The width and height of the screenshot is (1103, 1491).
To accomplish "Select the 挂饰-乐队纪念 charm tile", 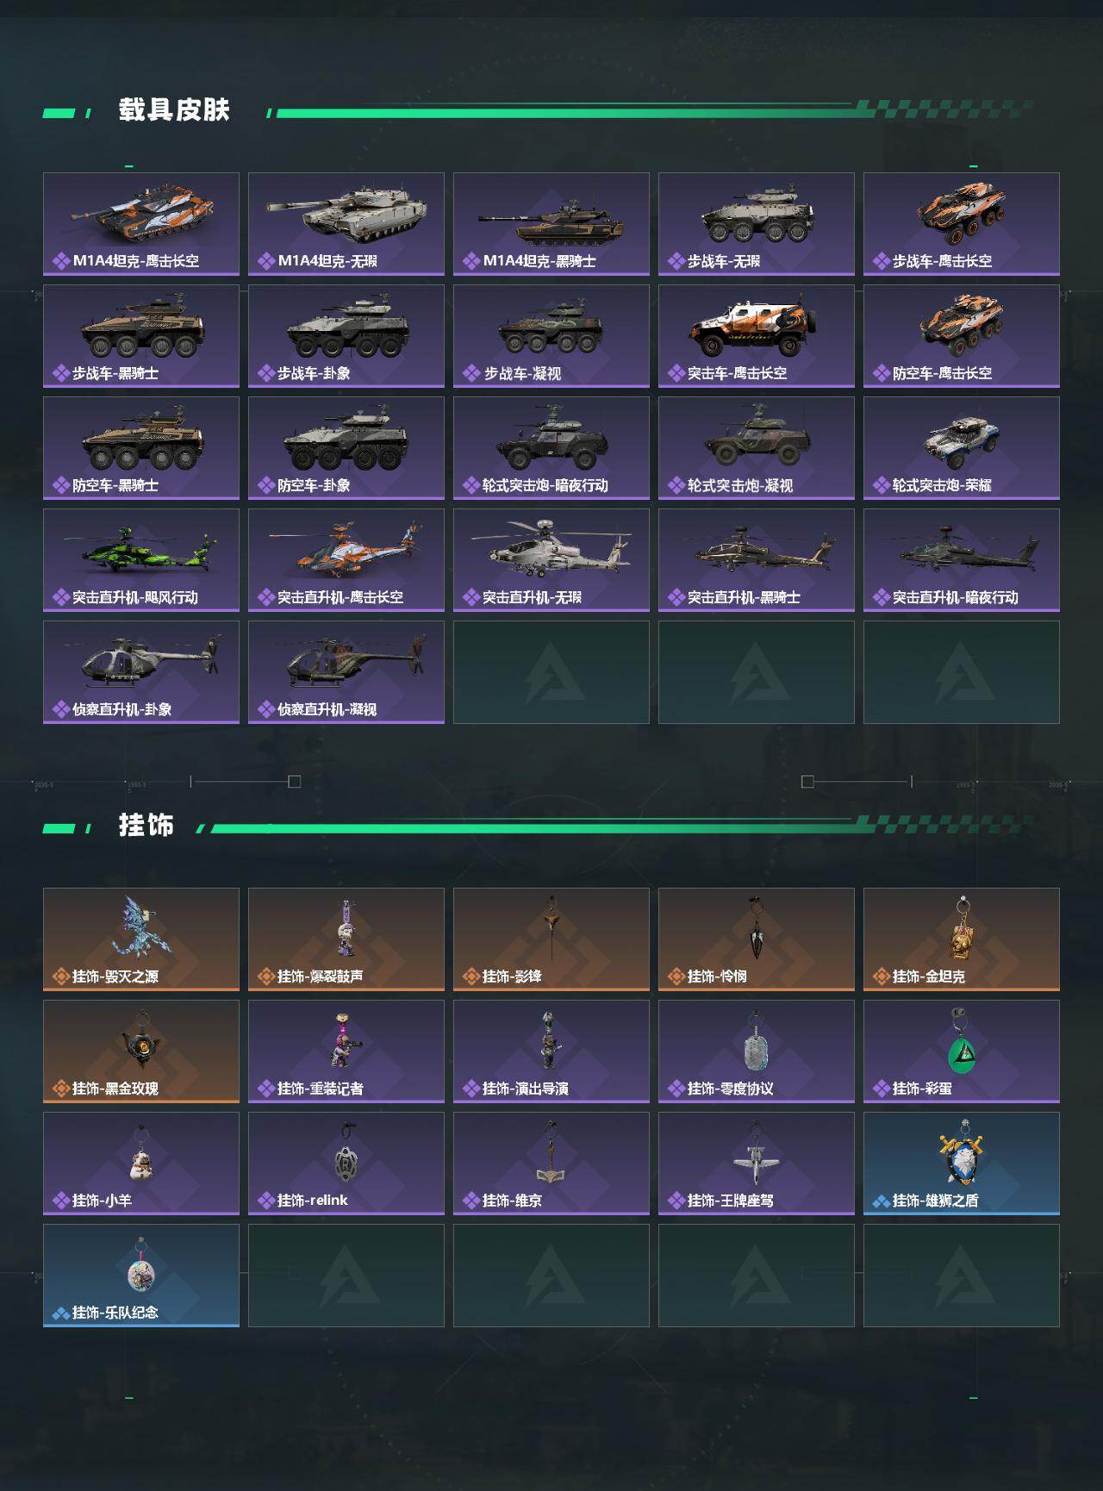I will [x=141, y=1276].
